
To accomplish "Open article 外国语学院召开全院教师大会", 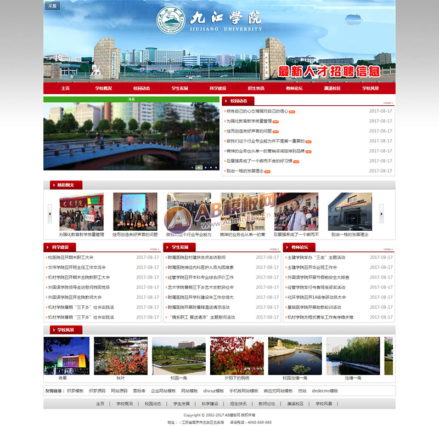I will click(75, 297).
